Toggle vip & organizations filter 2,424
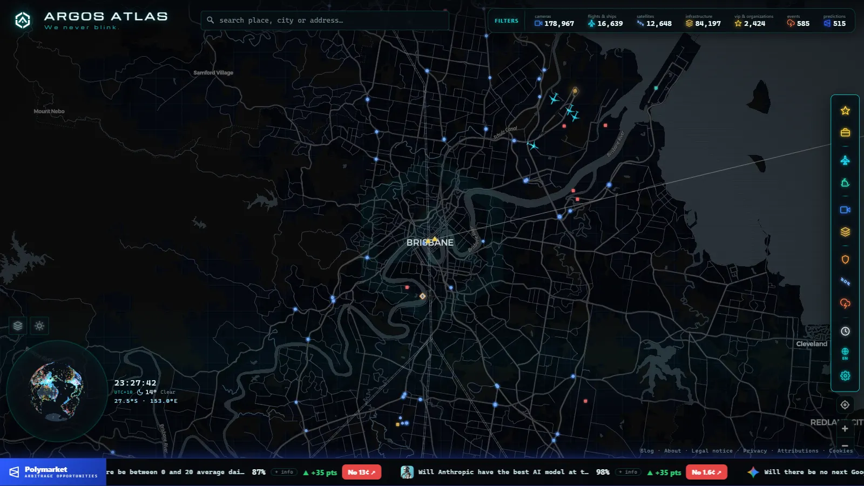The height and width of the screenshot is (486, 864). [x=753, y=21]
